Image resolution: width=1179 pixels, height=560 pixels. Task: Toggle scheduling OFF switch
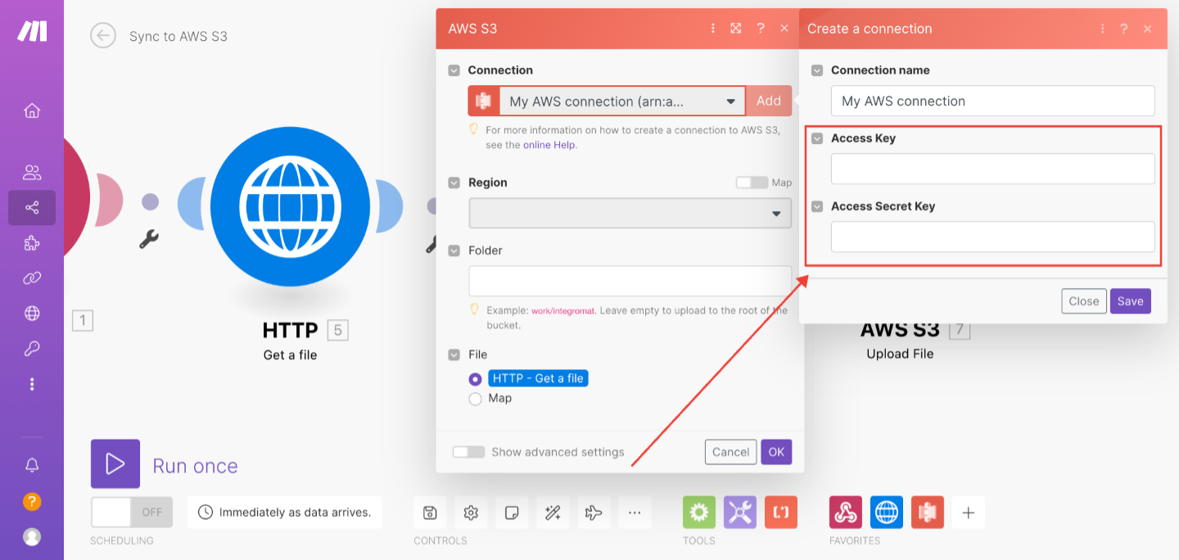click(132, 513)
